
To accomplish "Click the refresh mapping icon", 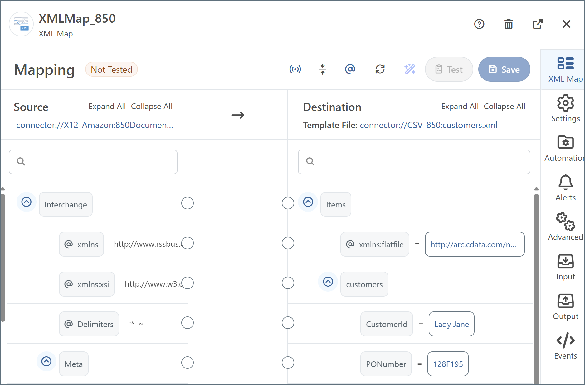I will pos(380,69).
